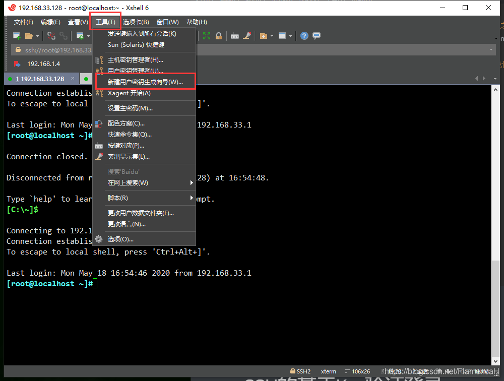Click the red flag icon beside 192.168.1.4
Viewport: 504px width, 381px height.
click(17, 64)
